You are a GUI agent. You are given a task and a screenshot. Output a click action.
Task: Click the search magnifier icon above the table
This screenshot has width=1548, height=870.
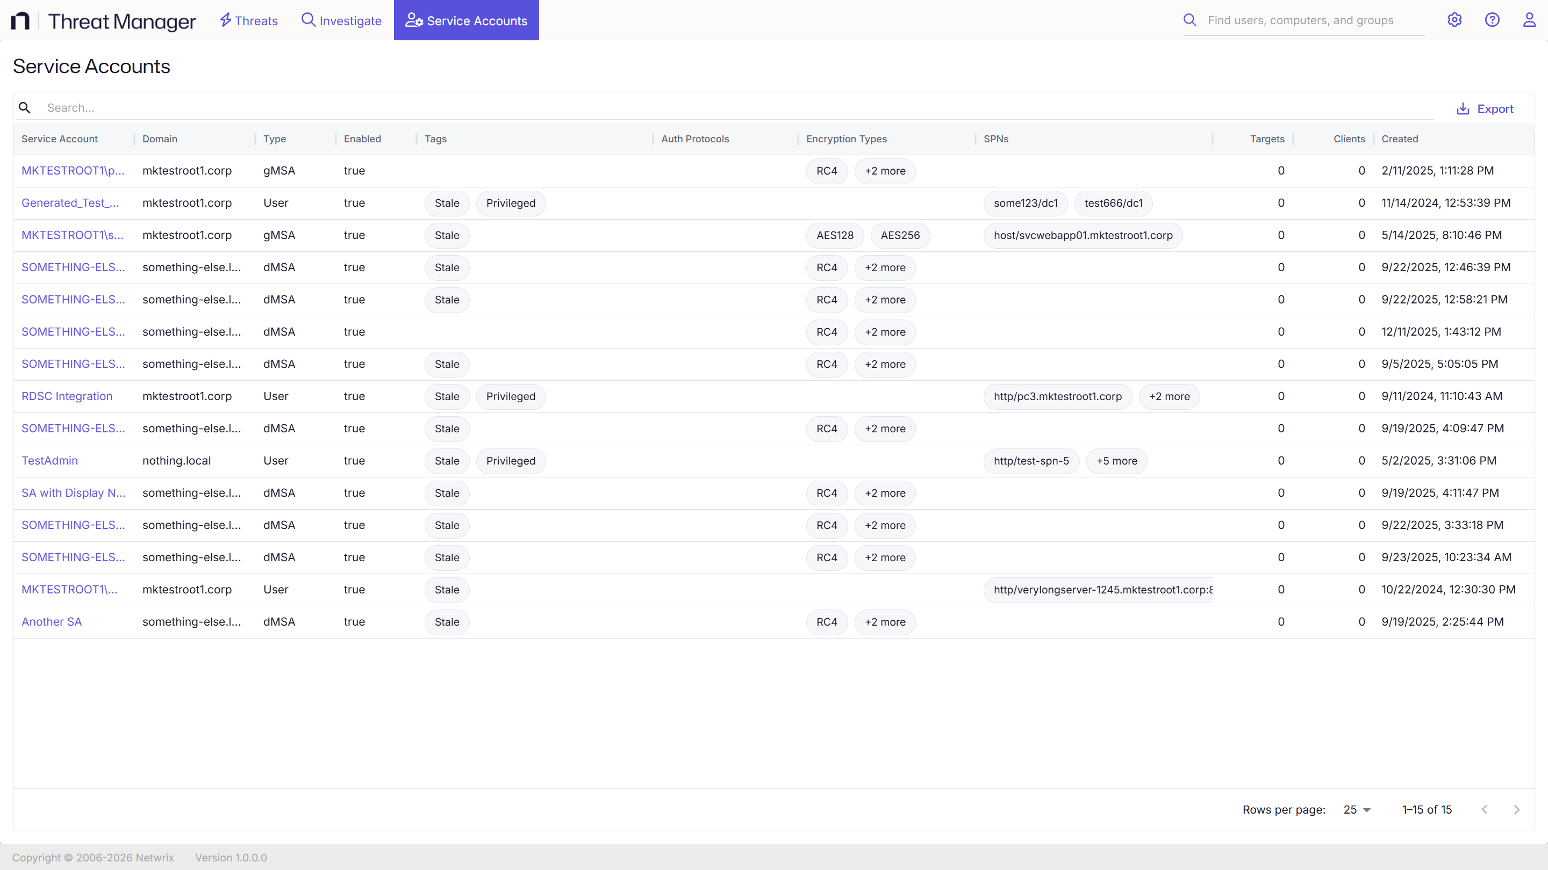(25, 107)
